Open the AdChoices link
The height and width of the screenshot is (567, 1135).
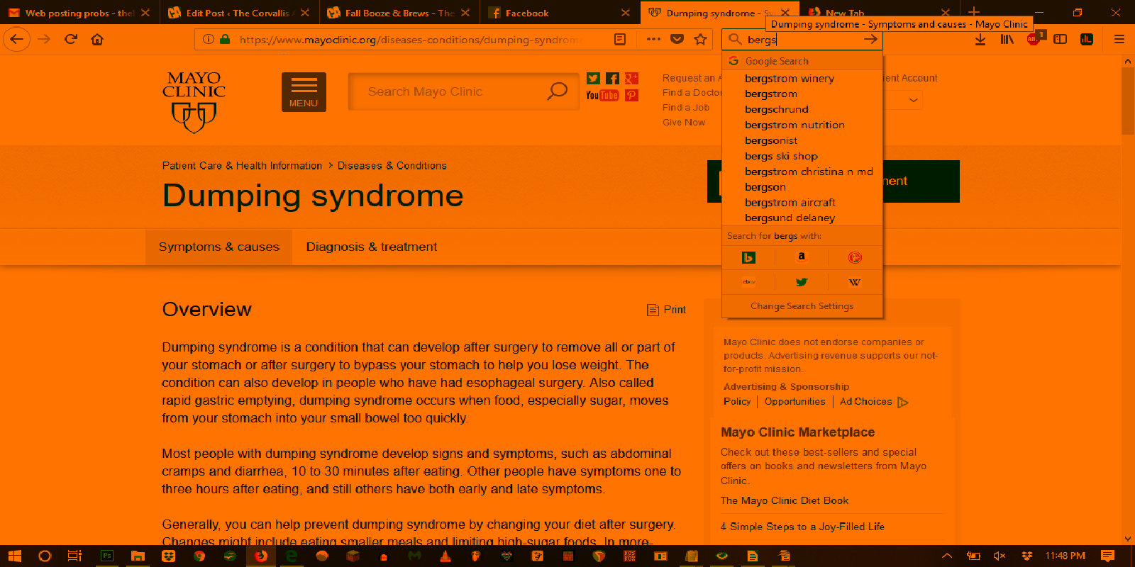[874, 402]
